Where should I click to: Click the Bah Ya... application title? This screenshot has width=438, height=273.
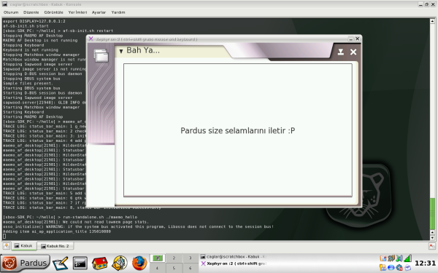143,50
